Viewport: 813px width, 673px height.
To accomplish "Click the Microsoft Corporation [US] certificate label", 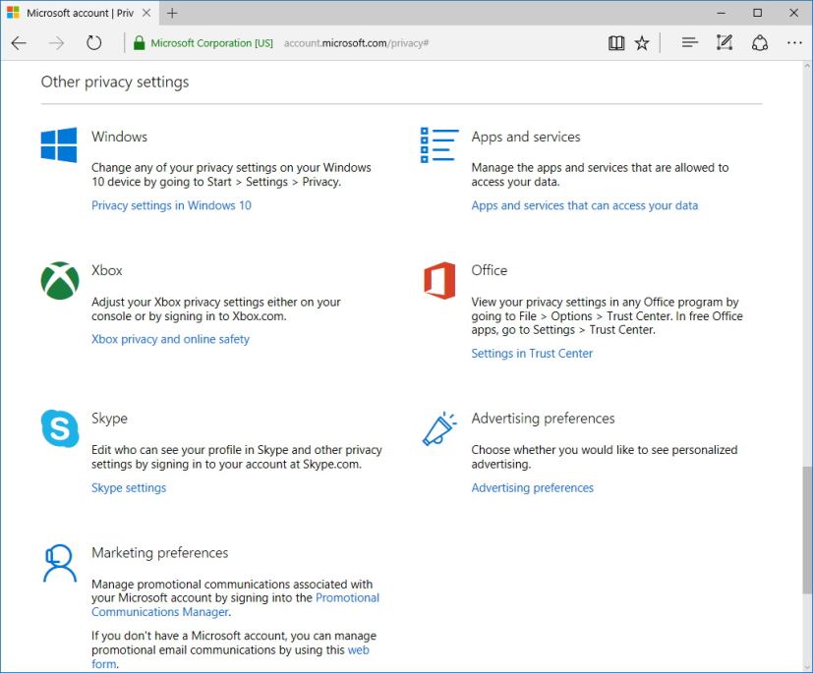I will tap(211, 43).
